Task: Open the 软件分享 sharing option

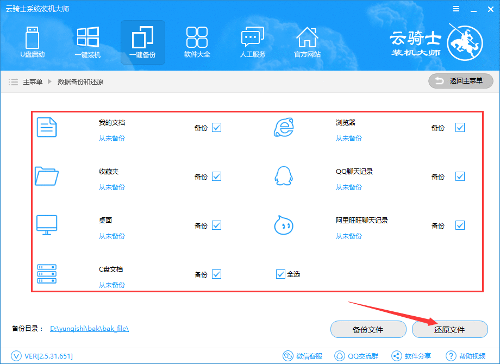Action: click(x=411, y=356)
